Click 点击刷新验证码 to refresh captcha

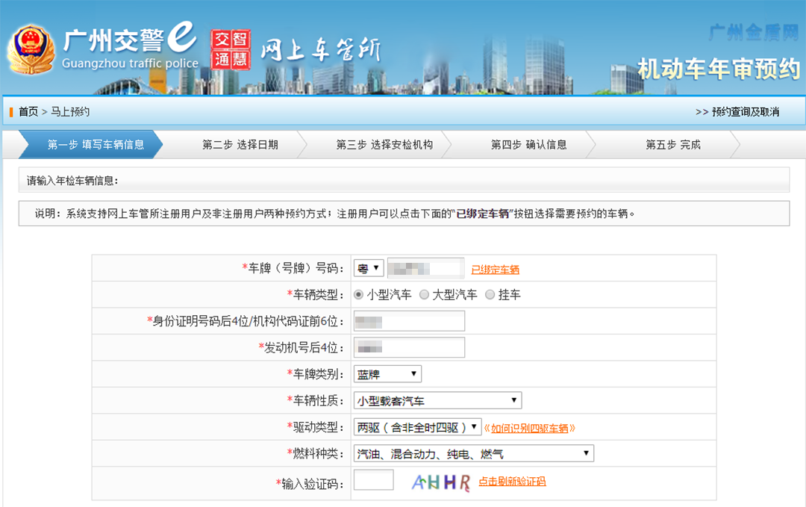pyautogui.click(x=512, y=482)
